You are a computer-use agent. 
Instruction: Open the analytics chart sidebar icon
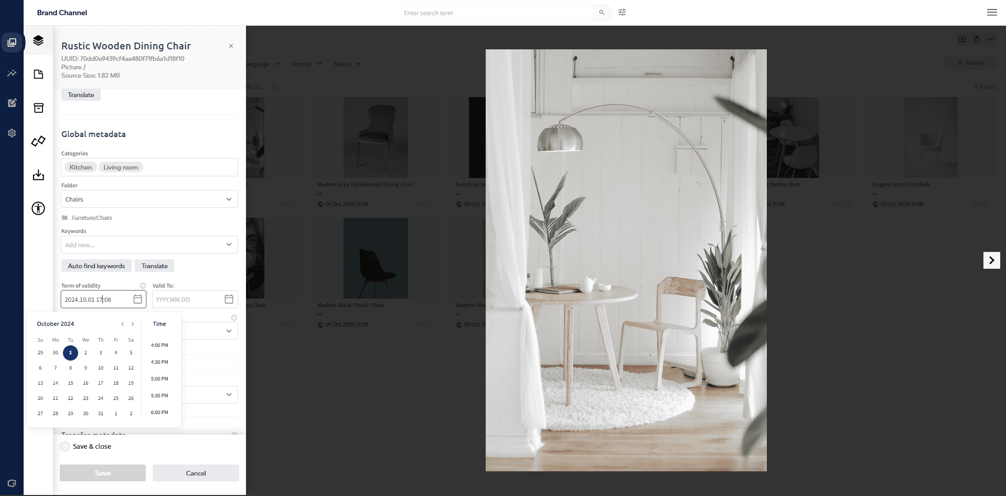tap(12, 73)
